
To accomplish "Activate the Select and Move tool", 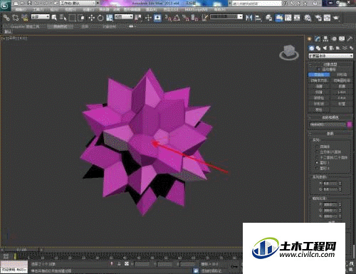I will pyautogui.click(x=92, y=18).
